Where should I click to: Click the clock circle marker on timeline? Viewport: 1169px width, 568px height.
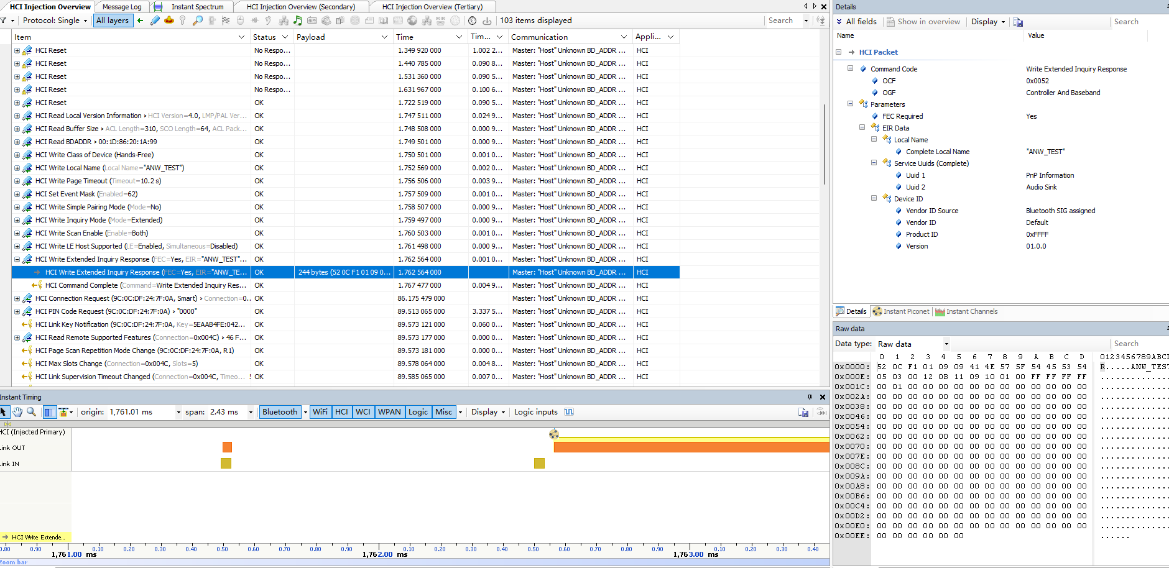point(554,434)
